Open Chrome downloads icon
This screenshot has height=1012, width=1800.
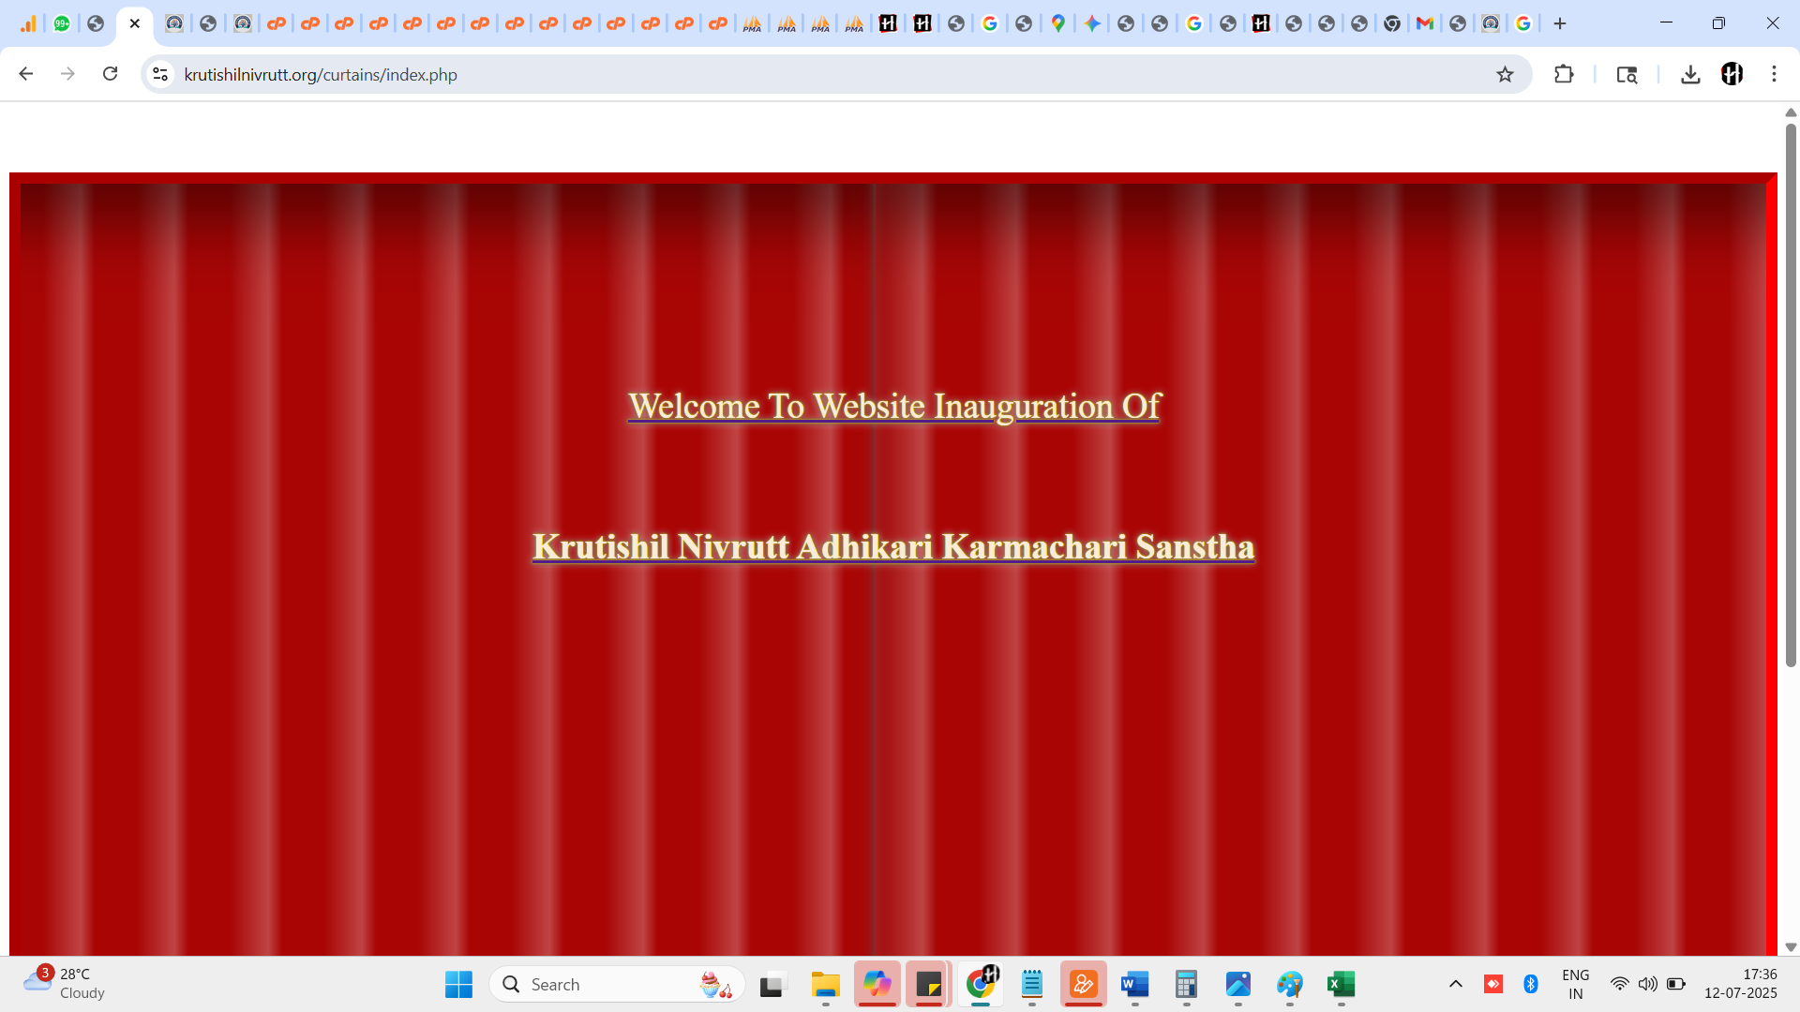tap(1690, 75)
